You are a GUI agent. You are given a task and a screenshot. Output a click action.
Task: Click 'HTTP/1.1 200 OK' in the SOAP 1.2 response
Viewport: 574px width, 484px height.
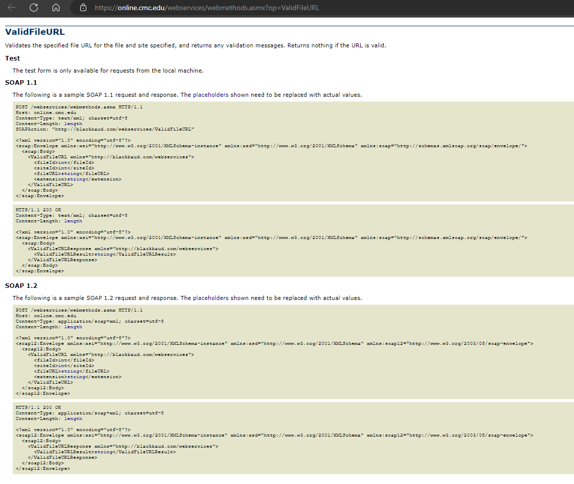38,407
